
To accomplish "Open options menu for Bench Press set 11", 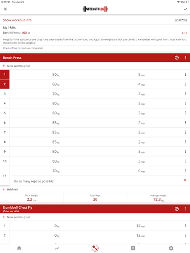I will [185, 171].
